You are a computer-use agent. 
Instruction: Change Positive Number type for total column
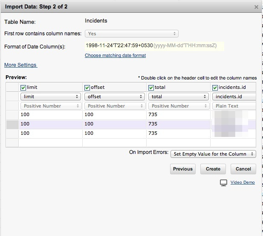[178, 106]
